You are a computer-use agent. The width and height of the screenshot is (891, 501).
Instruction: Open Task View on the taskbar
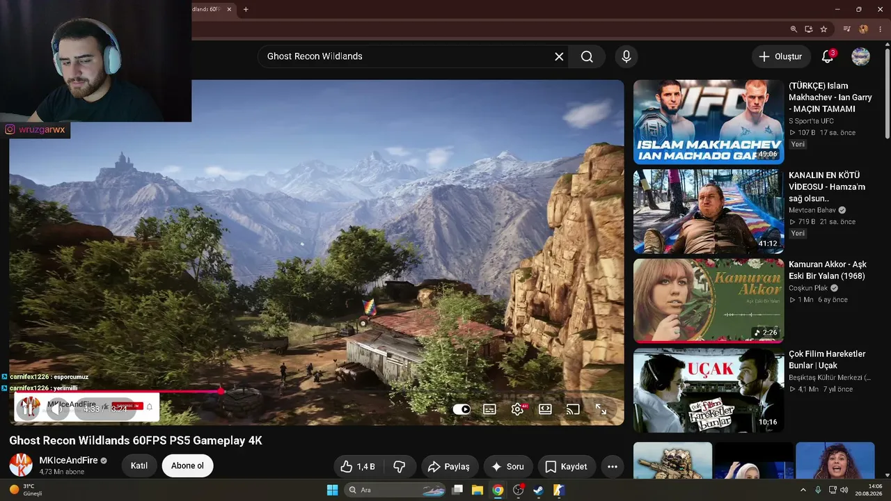pos(457,490)
